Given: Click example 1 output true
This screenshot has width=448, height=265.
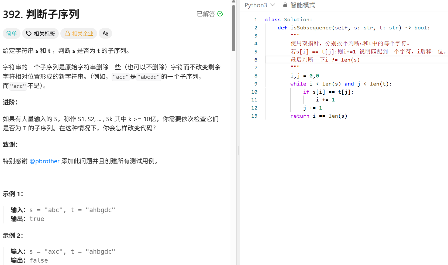Looking at the screenshot, I should [x=37, y=219].
